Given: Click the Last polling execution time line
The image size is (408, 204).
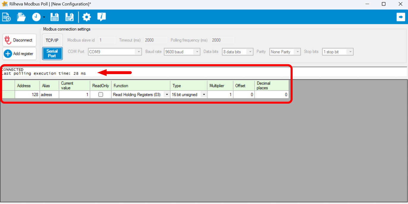Looking at the screenshot, I should pos(44,73).
